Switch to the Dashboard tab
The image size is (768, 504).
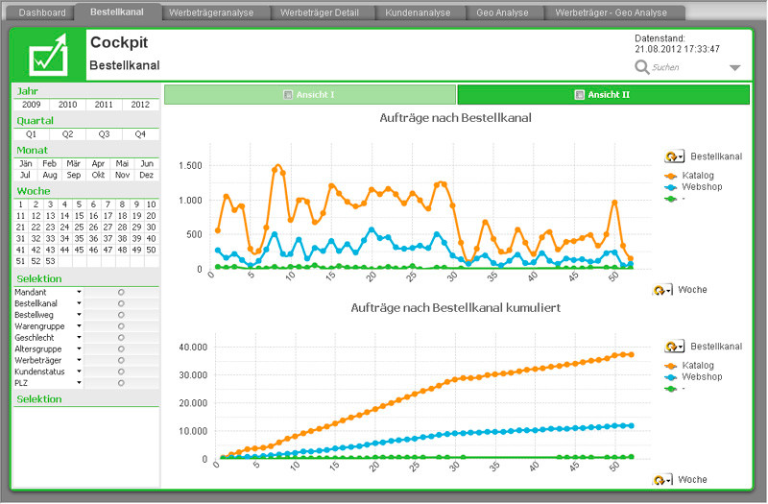[x=42, y=12]
